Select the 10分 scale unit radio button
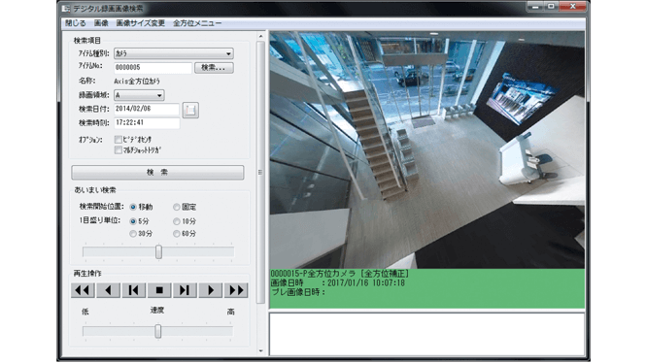 [177, 221]
